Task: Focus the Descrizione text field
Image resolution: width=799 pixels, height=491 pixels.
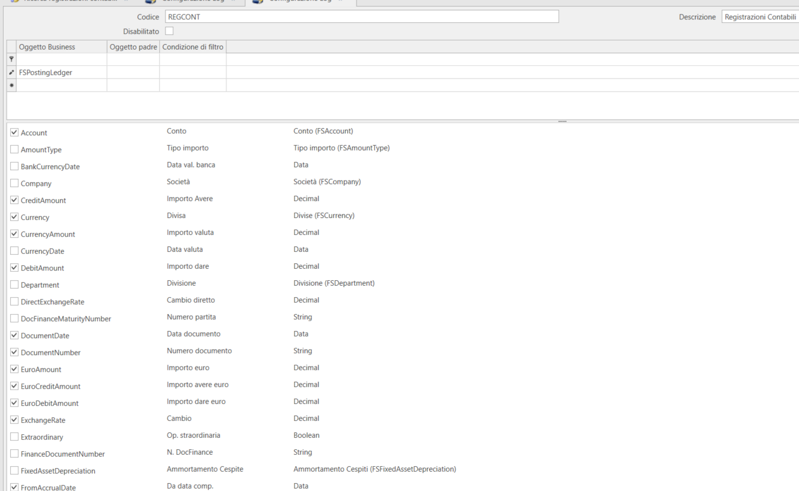Action: click(x=760, y=17)
